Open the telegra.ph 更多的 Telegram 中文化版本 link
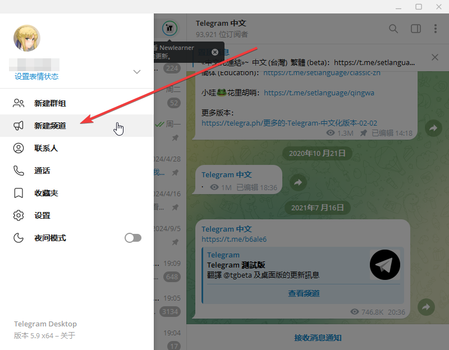 pos(289,123)
